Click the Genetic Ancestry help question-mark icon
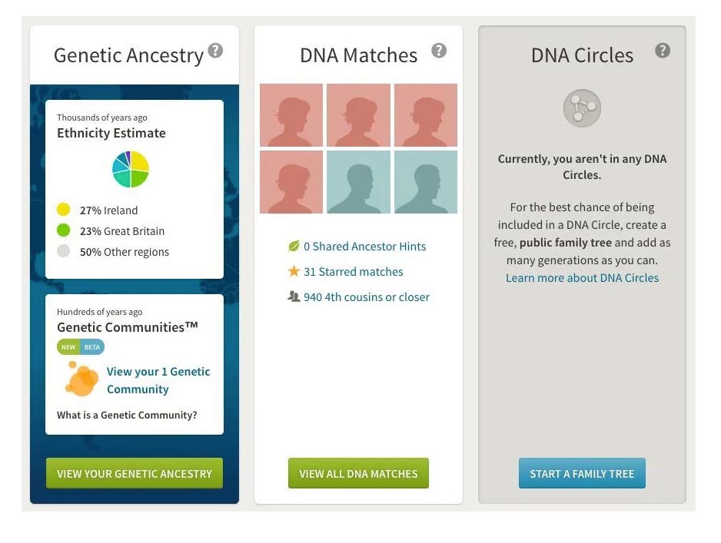The height and width of the screenshot is (543, 721). [x=215, y=50]
